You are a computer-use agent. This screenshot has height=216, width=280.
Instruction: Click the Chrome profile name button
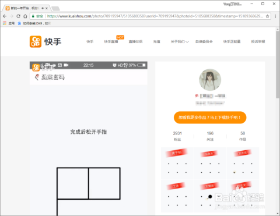click(x=232, y=4)
